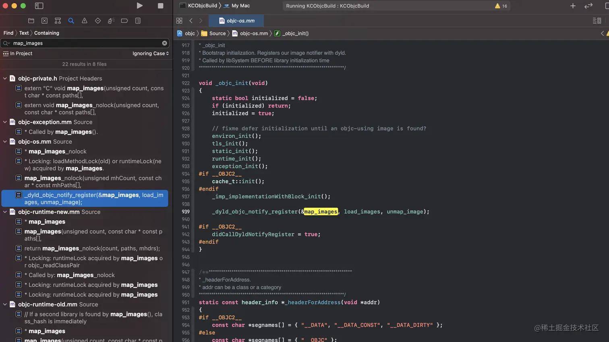Collapse objc-runtime-new.mm results group
This screenshot has height=342, width=609.
tap(5, 212)
